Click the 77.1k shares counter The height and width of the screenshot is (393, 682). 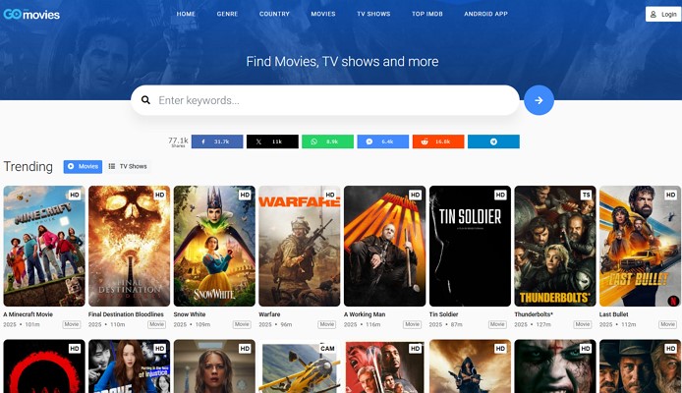coord(178,141)
